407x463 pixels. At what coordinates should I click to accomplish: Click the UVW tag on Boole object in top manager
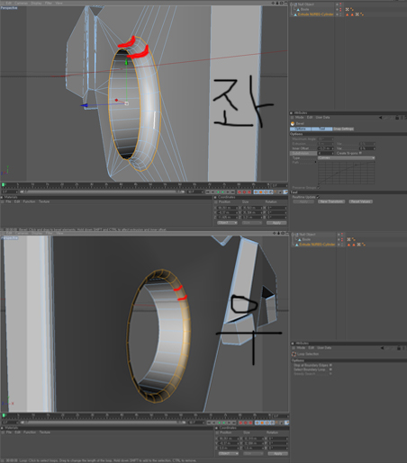click(x=348, y=10)
